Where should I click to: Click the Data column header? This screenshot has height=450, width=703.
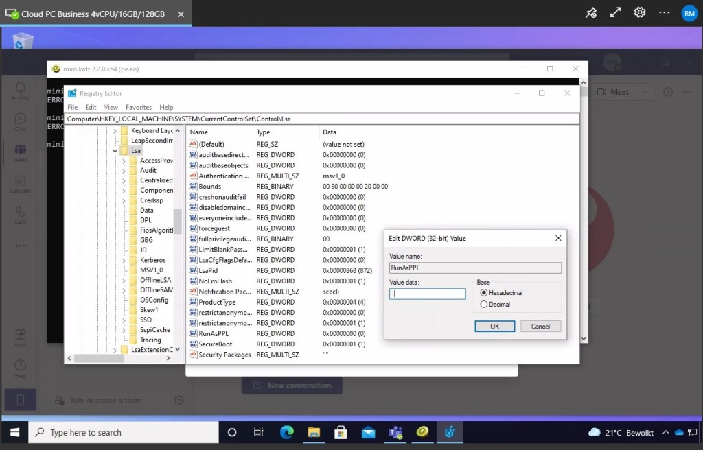click(x=399, y=132)
